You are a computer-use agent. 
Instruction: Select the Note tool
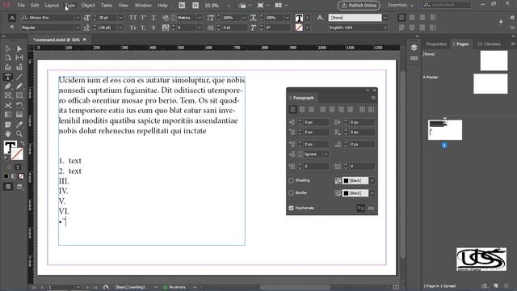[8, 124]
